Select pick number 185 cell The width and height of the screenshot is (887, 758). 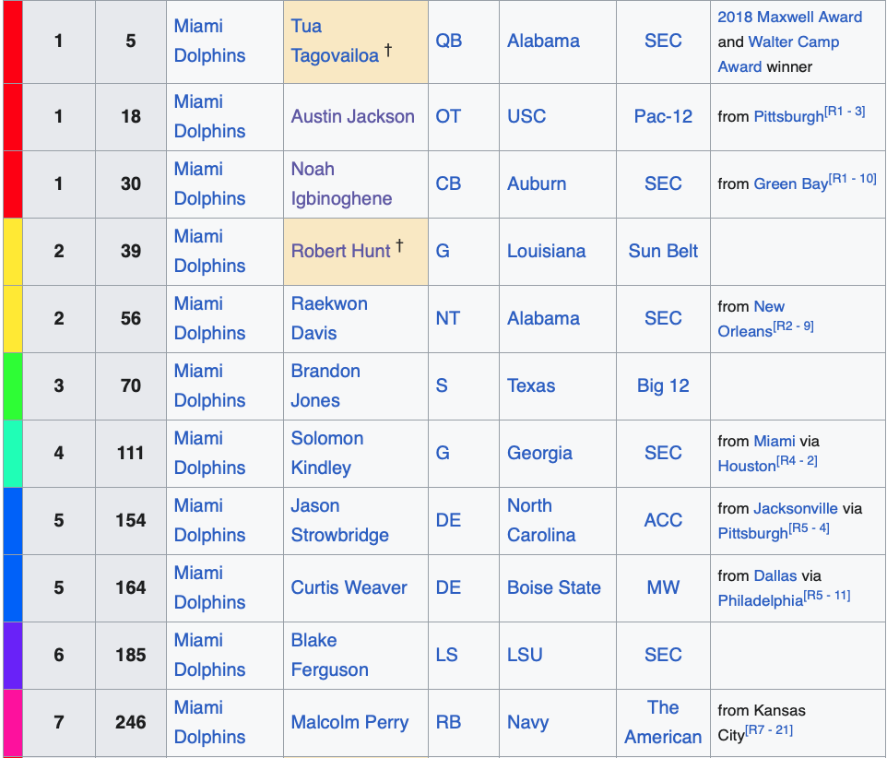[131, 655]
